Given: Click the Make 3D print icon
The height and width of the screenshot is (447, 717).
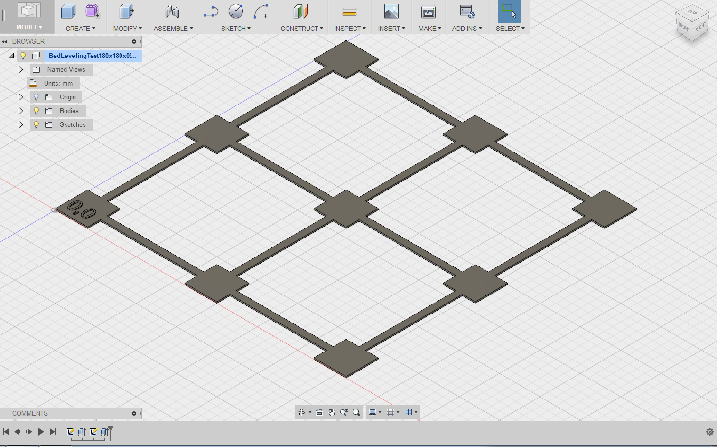Looking at the screenshot, I should coord(428,11).
